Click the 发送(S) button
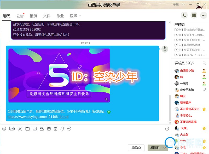This screenshot has width=209, height=154. coord(155,148)
